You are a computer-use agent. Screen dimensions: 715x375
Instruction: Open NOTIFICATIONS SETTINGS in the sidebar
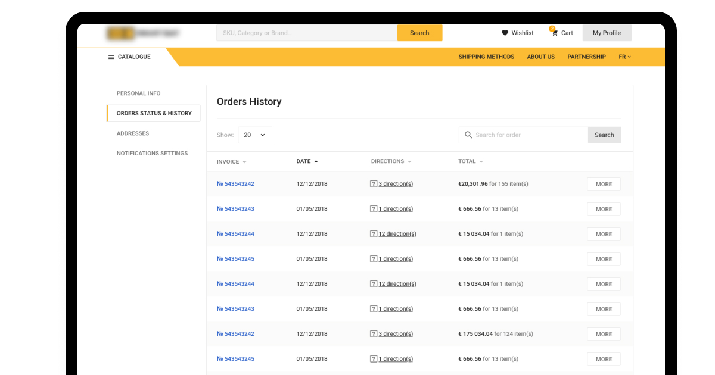point(153,153)
